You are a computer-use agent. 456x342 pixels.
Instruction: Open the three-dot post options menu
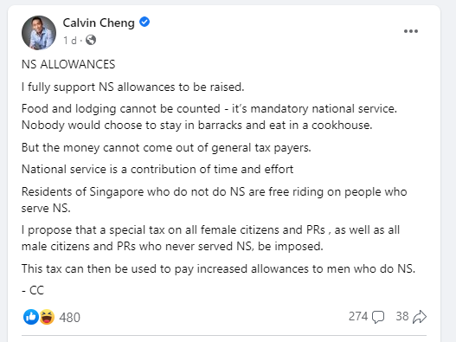pos(411,31)
